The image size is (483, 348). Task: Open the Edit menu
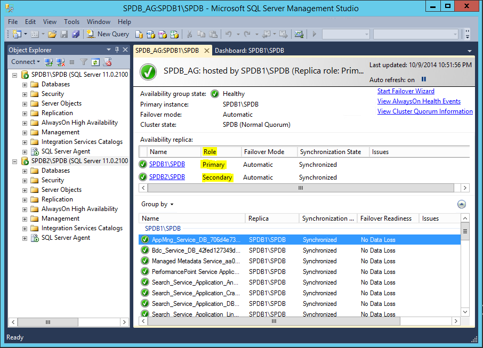pos(30,22)
